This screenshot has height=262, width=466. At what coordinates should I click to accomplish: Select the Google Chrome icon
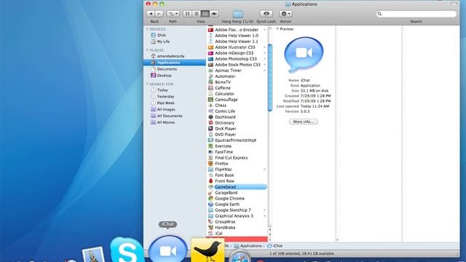tap(210, 199)
